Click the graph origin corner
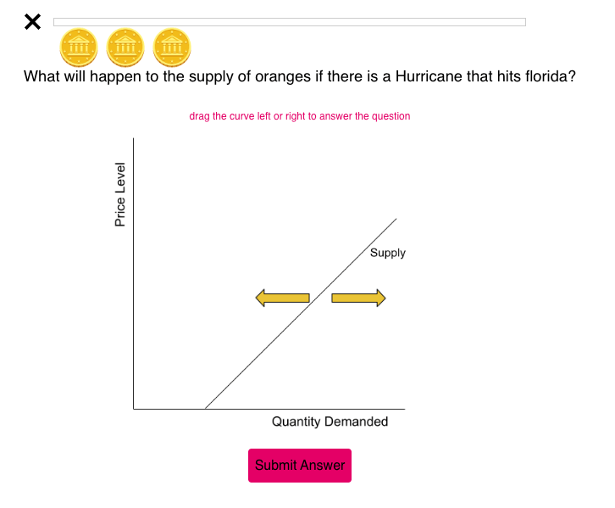The width and height of the screenshot is (615, 508). (134, 408)
